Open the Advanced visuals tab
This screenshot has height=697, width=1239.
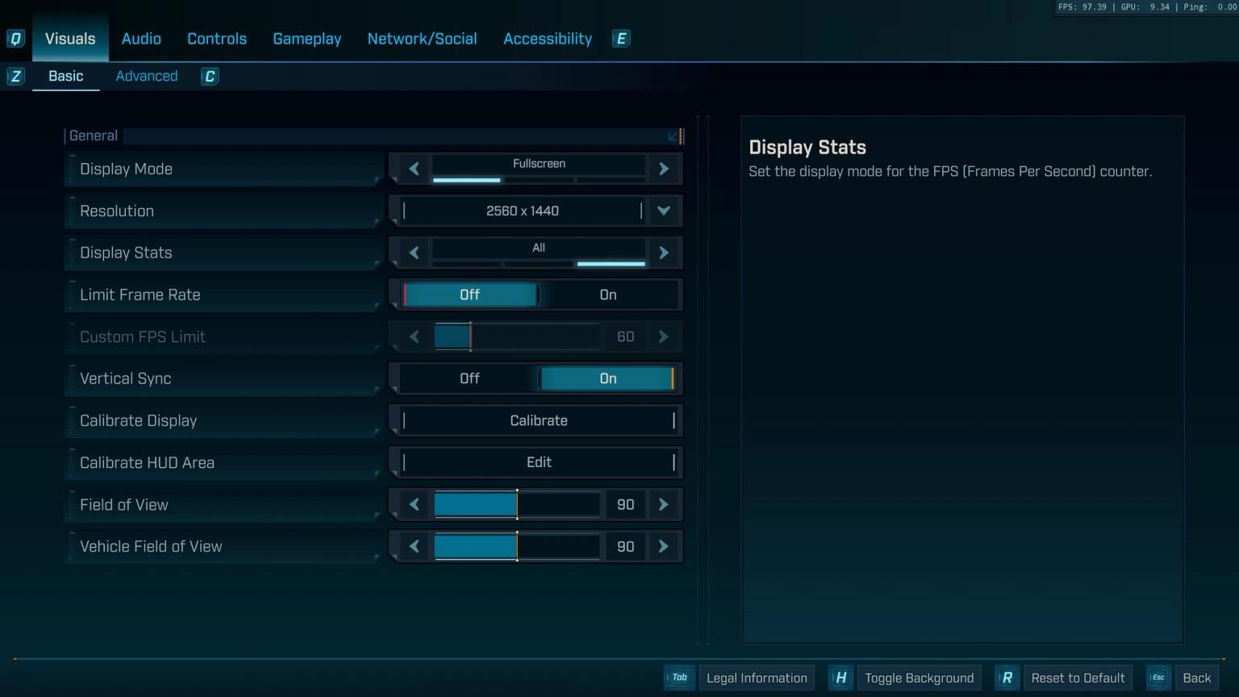pyautogui.click(x=146, y=76)
